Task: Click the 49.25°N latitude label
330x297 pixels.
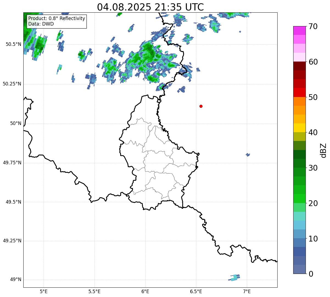Action: [12, 241]
